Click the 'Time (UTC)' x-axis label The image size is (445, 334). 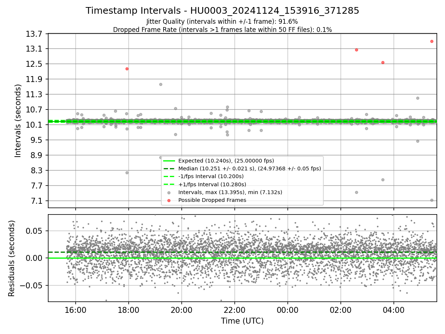(242, 321)
